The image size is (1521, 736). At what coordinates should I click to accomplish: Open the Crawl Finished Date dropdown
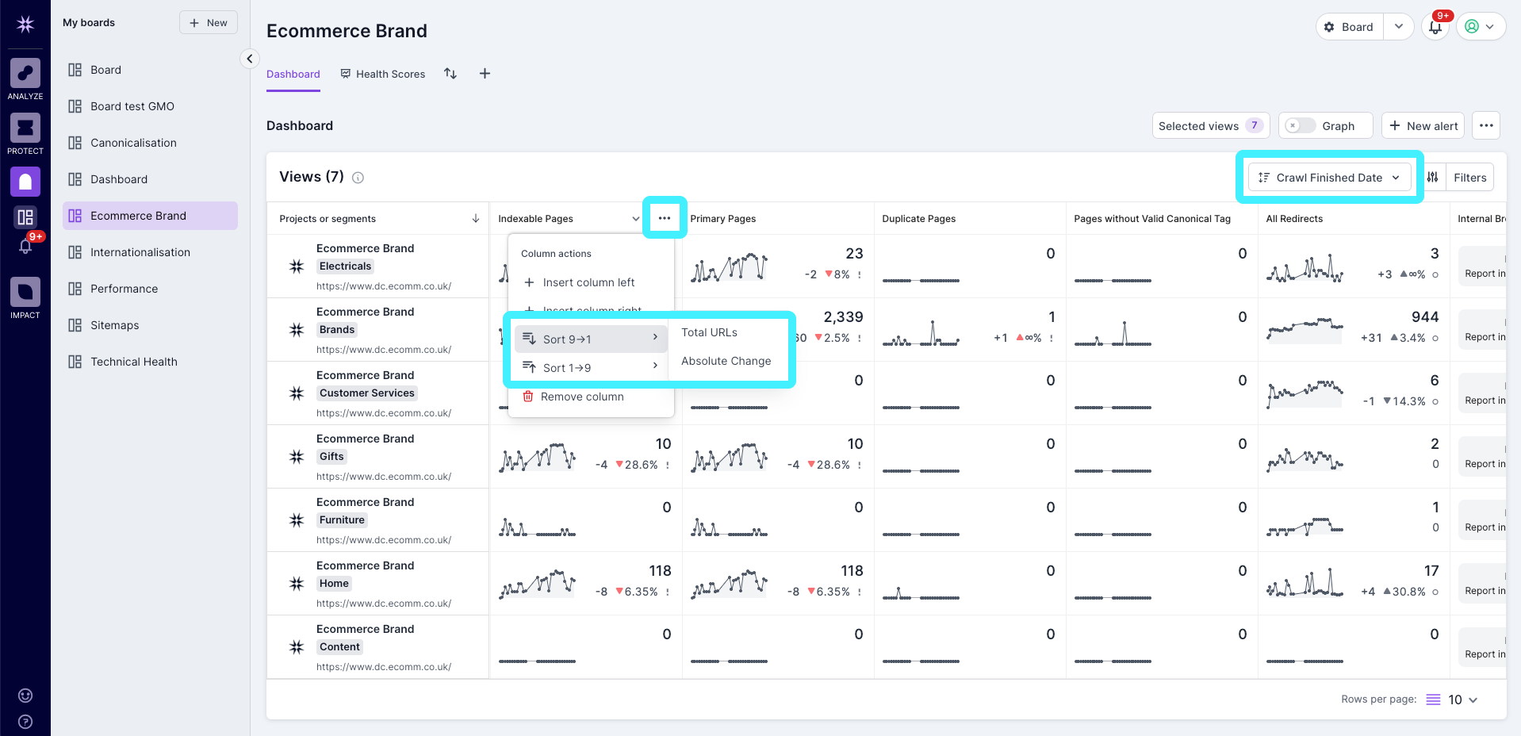[x=1329, y=177]
